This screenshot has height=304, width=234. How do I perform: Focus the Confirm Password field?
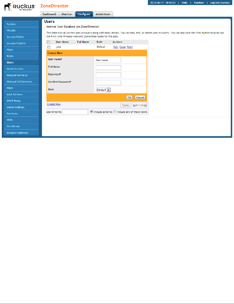point(108,83)
